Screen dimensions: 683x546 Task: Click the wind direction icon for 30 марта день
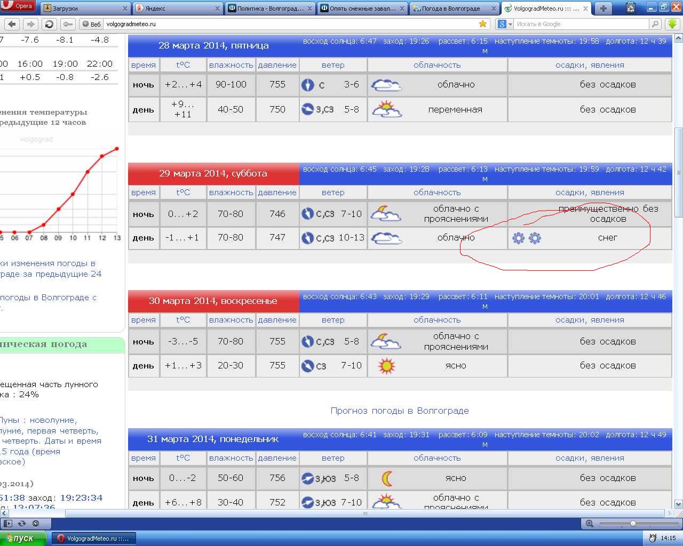[308, 366]
